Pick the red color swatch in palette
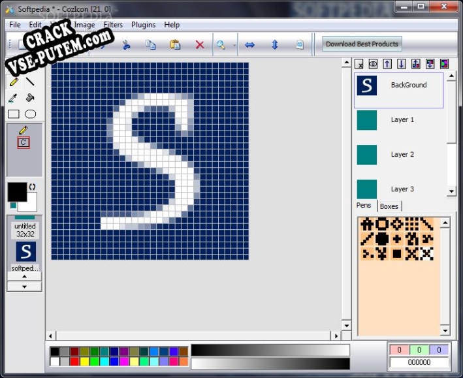This screenshot has height=378, width=463. (74, 361)
